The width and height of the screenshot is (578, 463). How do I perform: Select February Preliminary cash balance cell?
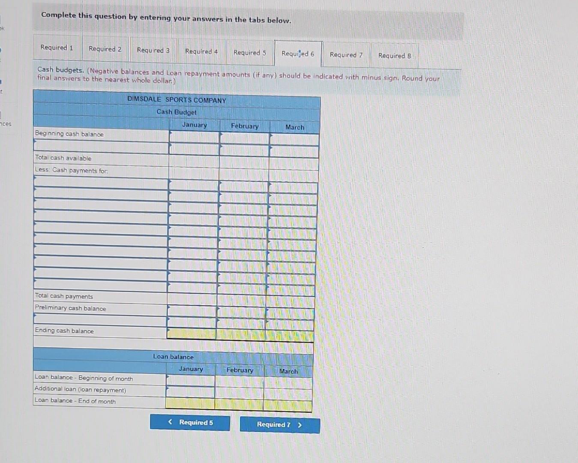coord(241,312)
